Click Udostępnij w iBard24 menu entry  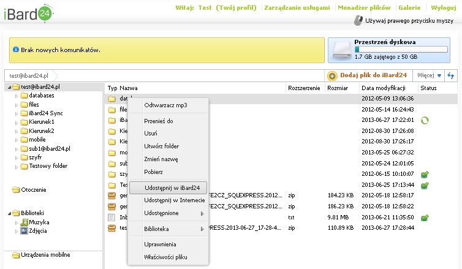(169, 188)
